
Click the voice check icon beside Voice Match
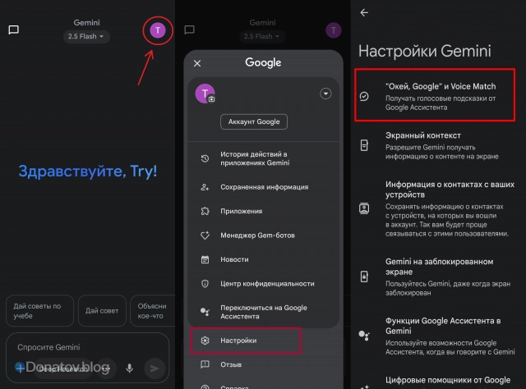pyautogui.click(x=364, y=97)
